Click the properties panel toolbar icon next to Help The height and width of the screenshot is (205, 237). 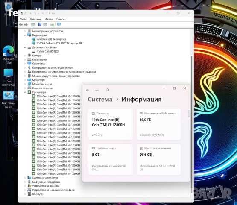[45, 25]
